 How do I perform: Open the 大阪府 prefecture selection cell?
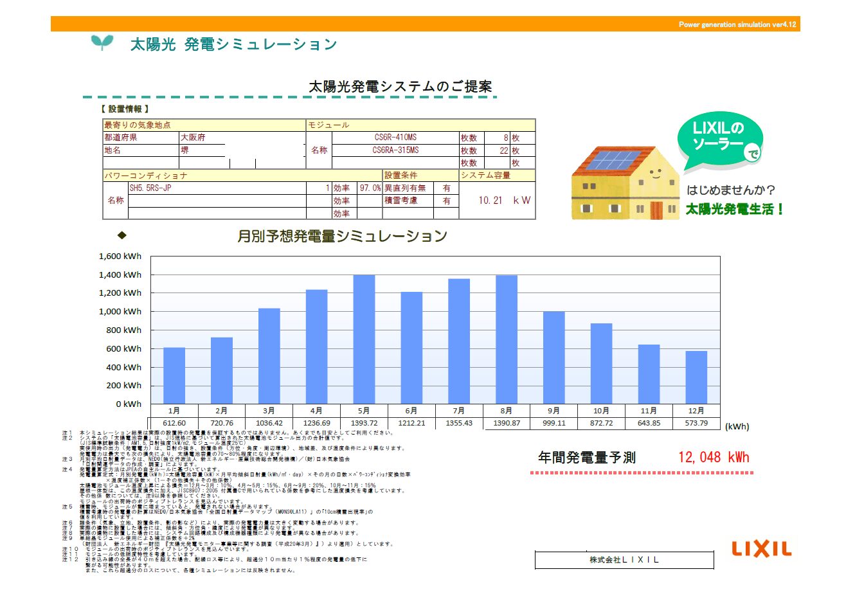tap(193, 138)
